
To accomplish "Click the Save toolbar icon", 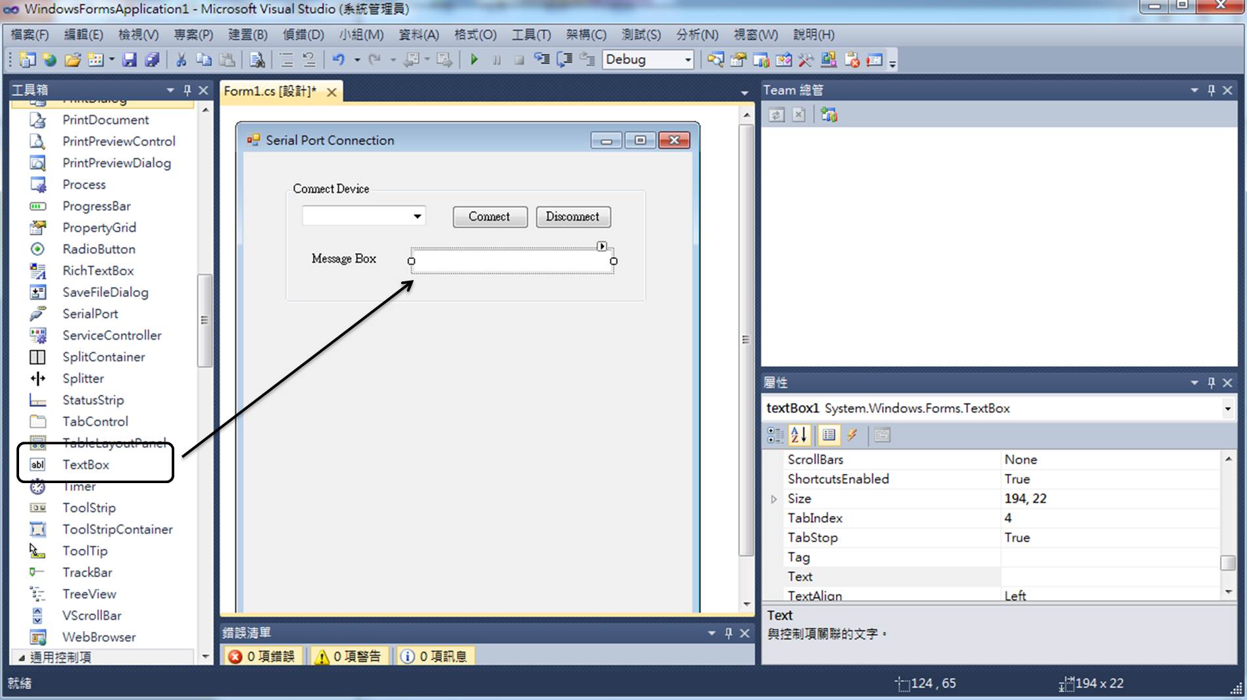I will (x=130, y=60).
